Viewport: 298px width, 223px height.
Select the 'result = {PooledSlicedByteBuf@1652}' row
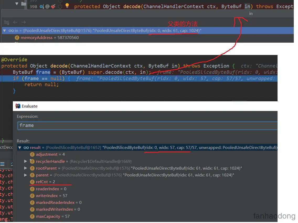click(147, 148)
